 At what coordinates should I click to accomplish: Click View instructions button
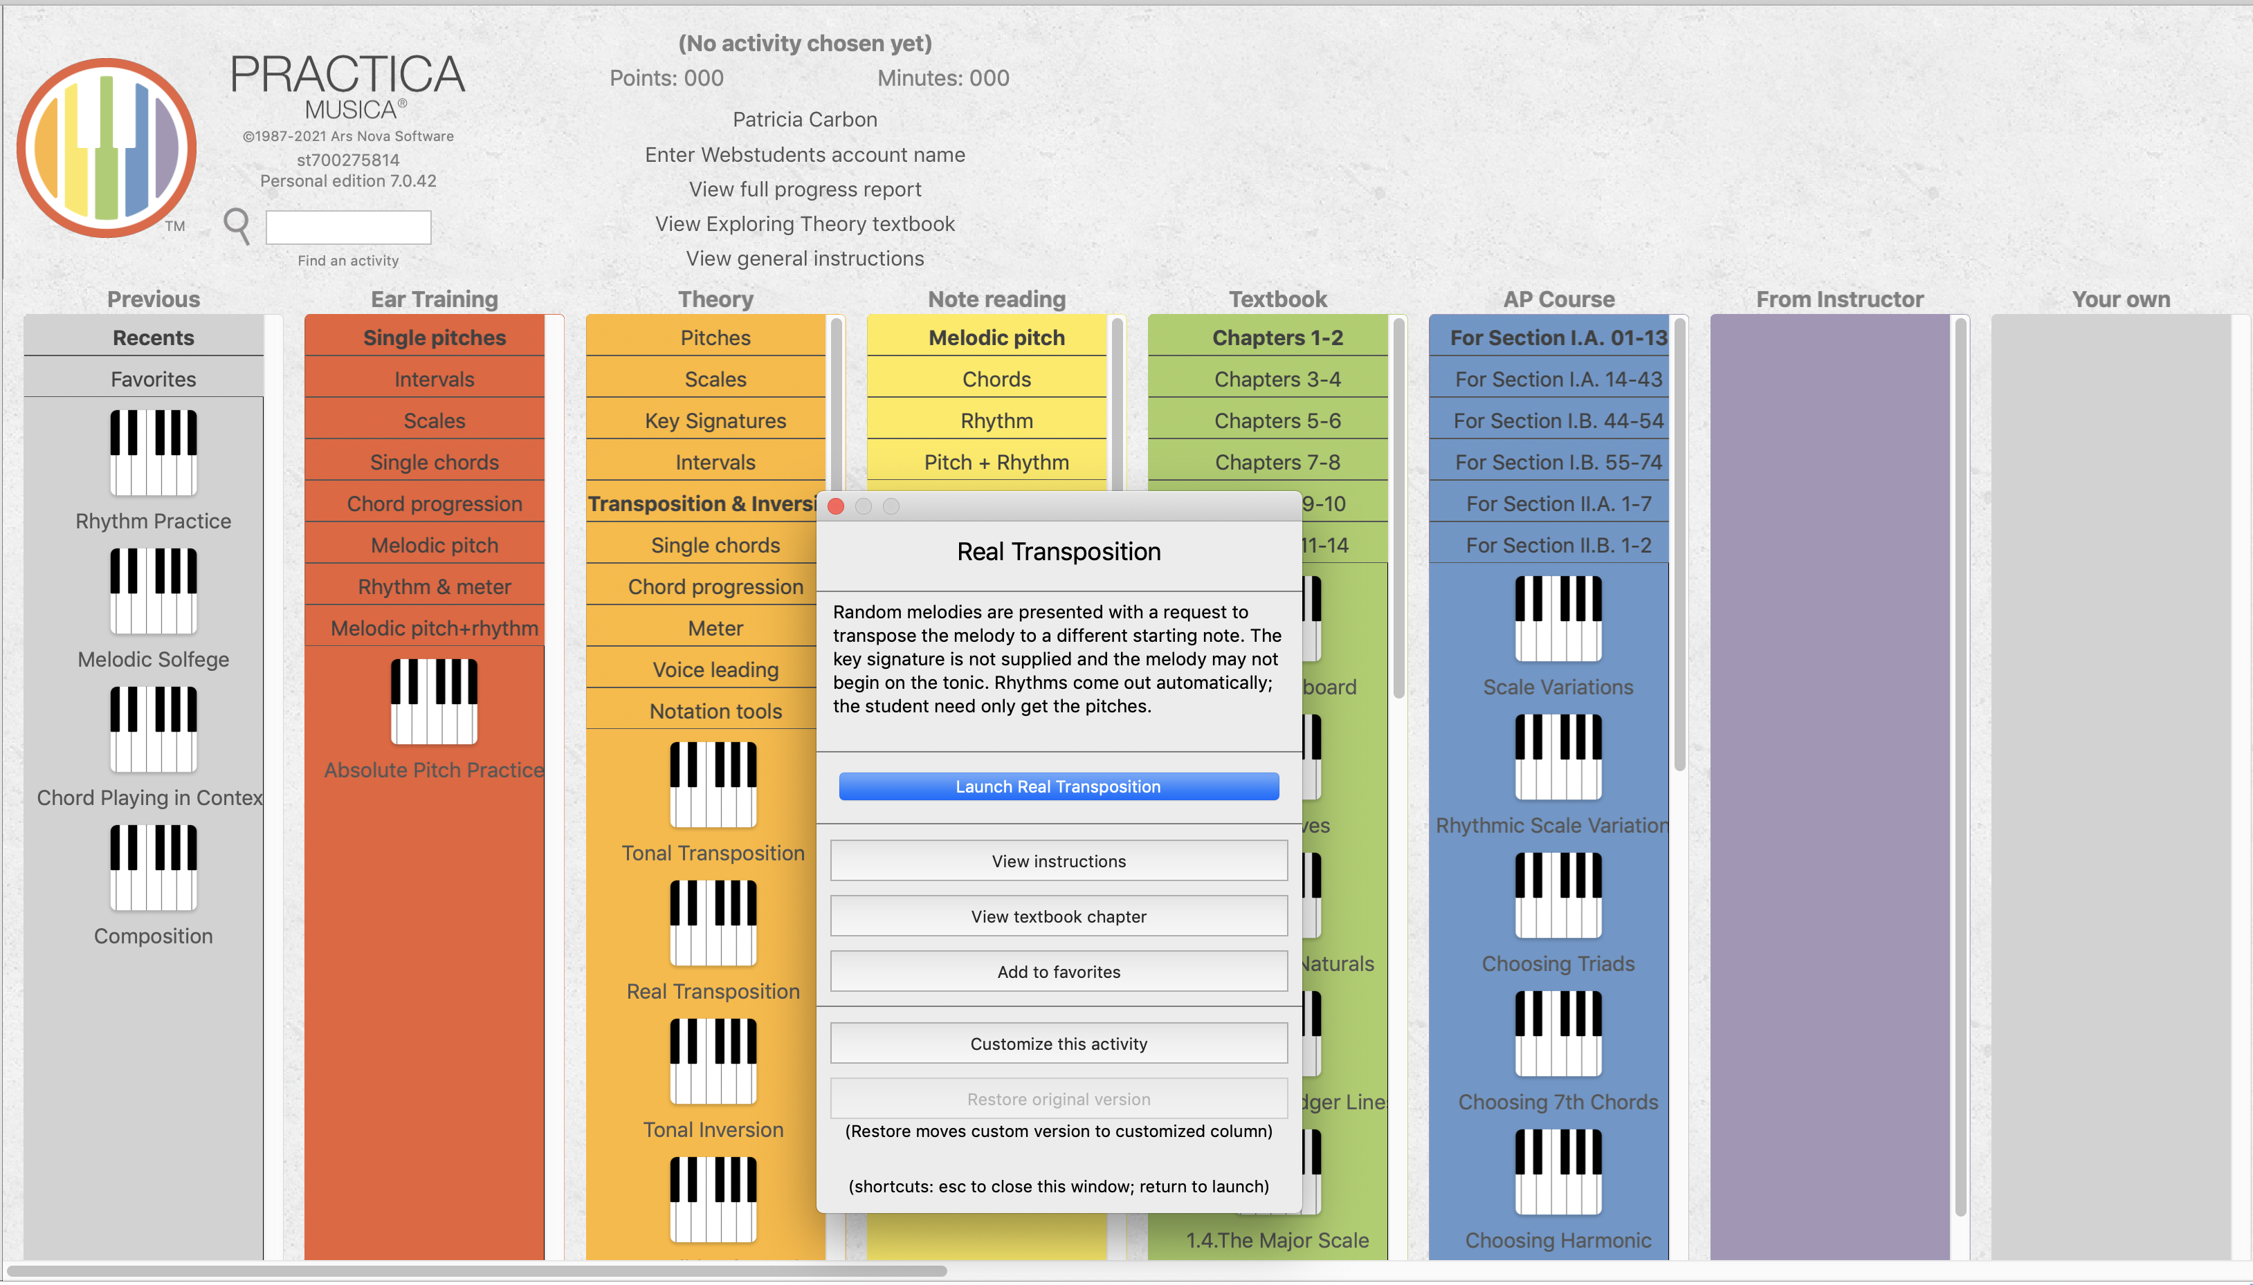1059,860
